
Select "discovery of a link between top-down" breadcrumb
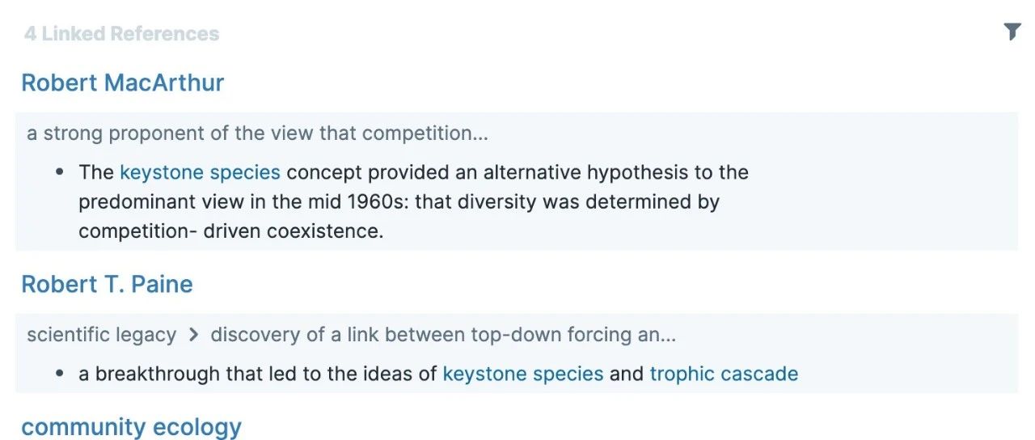point(443,335)
